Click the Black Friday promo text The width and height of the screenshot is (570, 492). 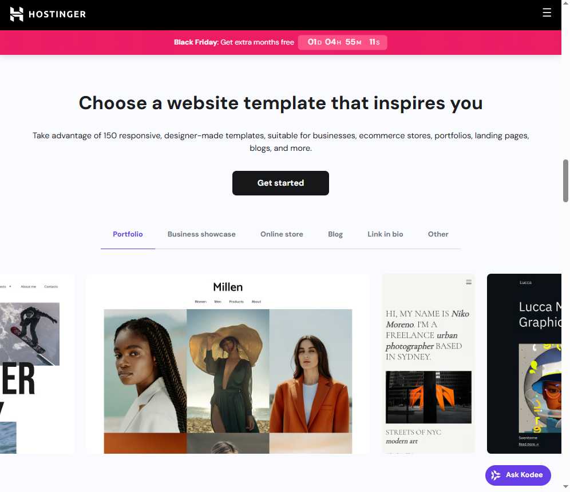[233, 42]
